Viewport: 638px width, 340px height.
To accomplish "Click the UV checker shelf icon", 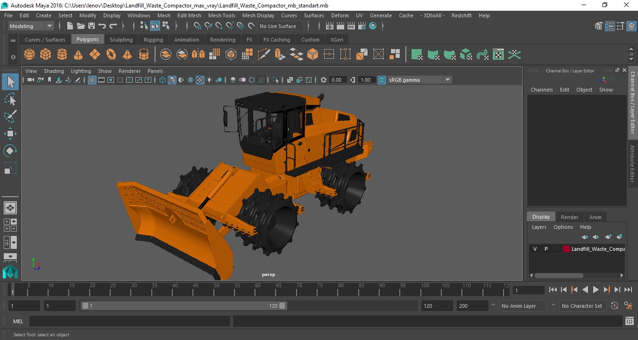I will click(498, 55).
